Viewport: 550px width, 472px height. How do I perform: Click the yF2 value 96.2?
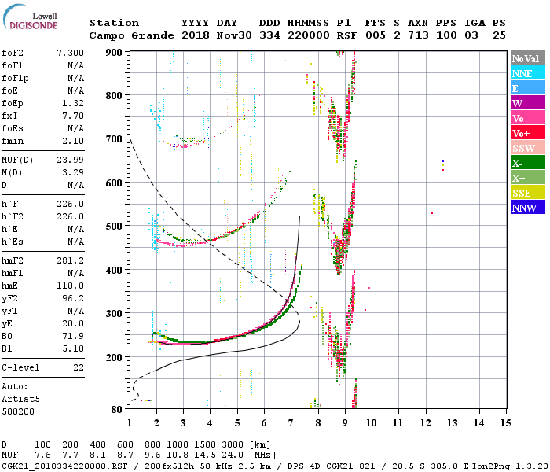click(73, 298)
